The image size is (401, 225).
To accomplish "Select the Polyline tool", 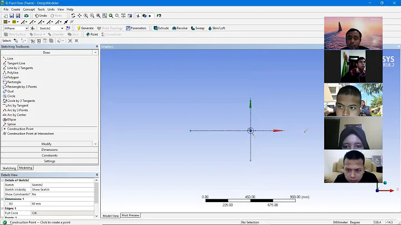I will tap(11, 72).
